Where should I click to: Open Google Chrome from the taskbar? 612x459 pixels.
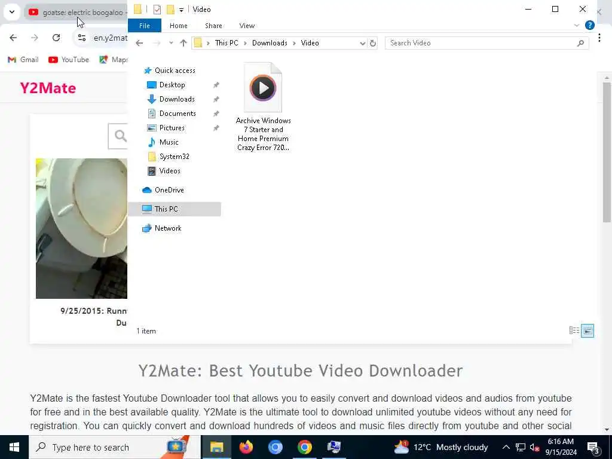pos(304,447)
